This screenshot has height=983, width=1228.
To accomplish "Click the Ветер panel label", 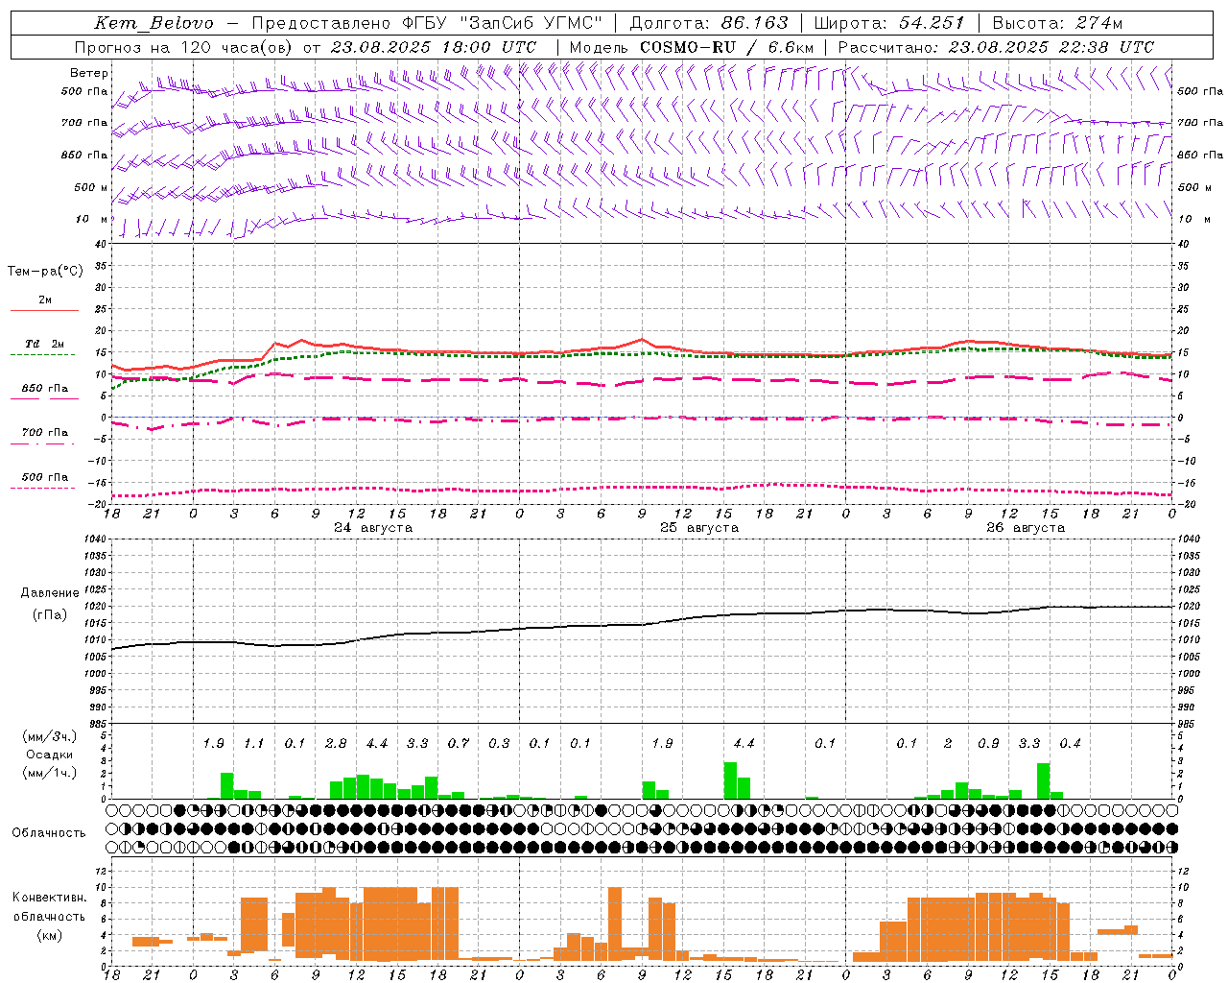I will (89, 73).
